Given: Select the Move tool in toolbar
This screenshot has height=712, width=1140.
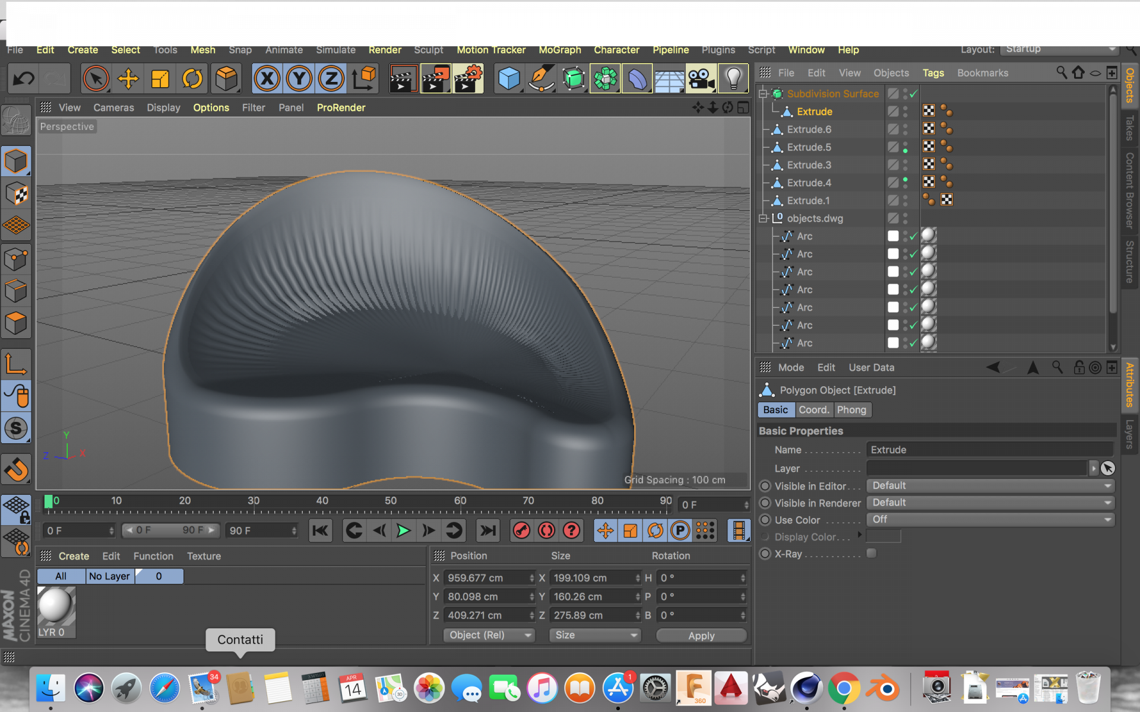Looking at the screenshot, I should [129, 77].
